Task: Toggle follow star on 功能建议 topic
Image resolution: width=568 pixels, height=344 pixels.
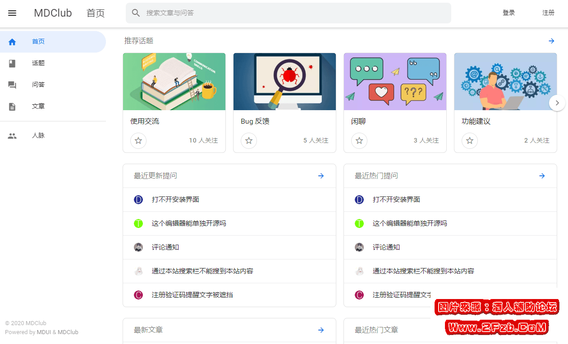Action: coord(470,141)
